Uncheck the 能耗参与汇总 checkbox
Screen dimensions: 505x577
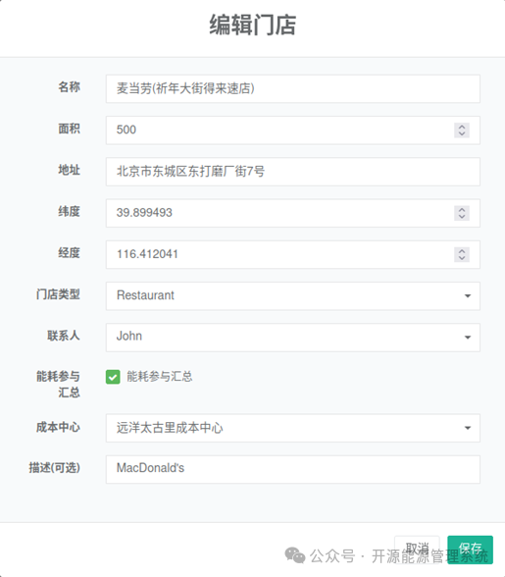click(x=113, y=377)
